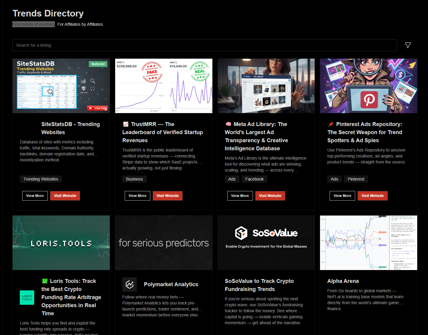Viewport: 428px width, 335px height.
Task: Click 'For Affiliates by Affiliates.' tagline
Action: point(80,24)
